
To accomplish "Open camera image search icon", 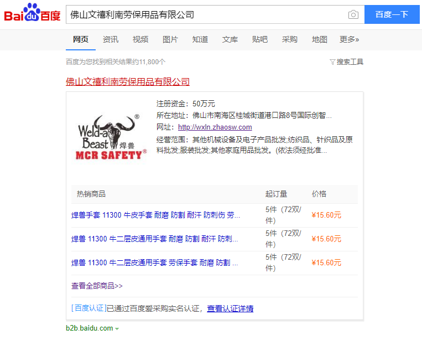I will pos(353,14).
